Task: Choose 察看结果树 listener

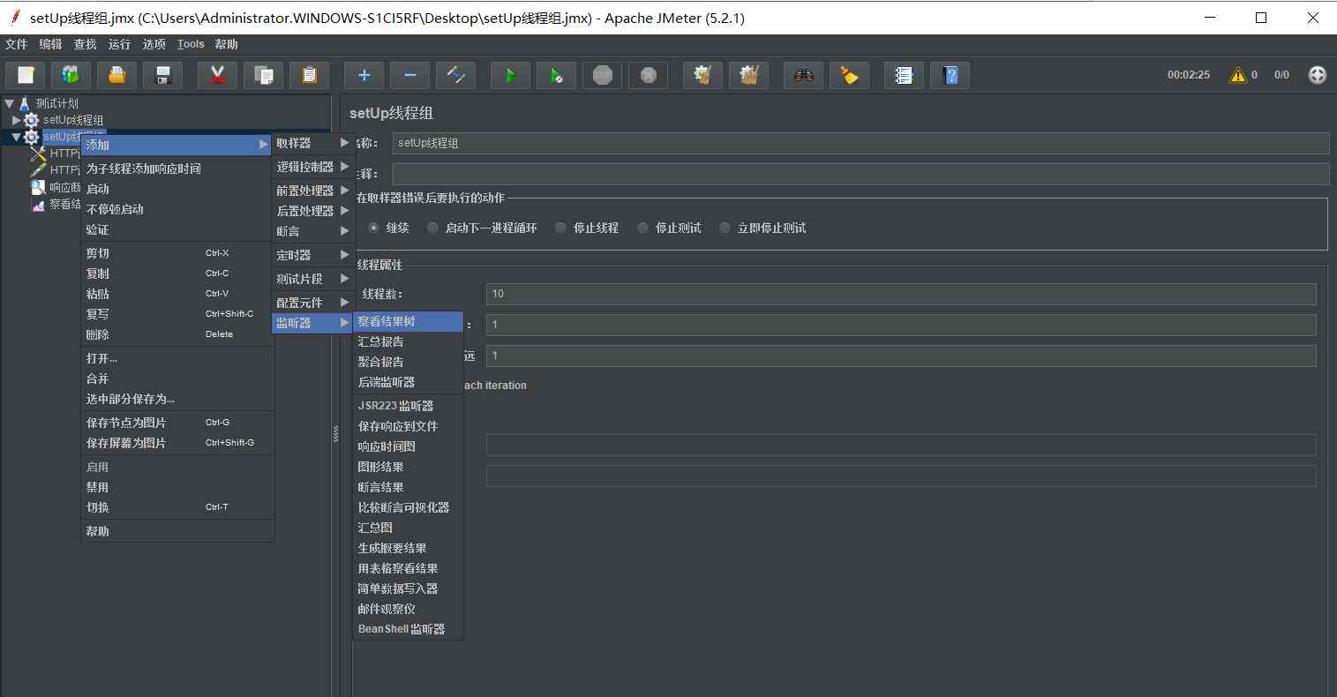Action: pos(408,321)
